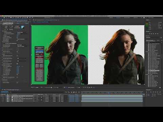
Task: Click Reset beside the effect name
Action: 18,23
